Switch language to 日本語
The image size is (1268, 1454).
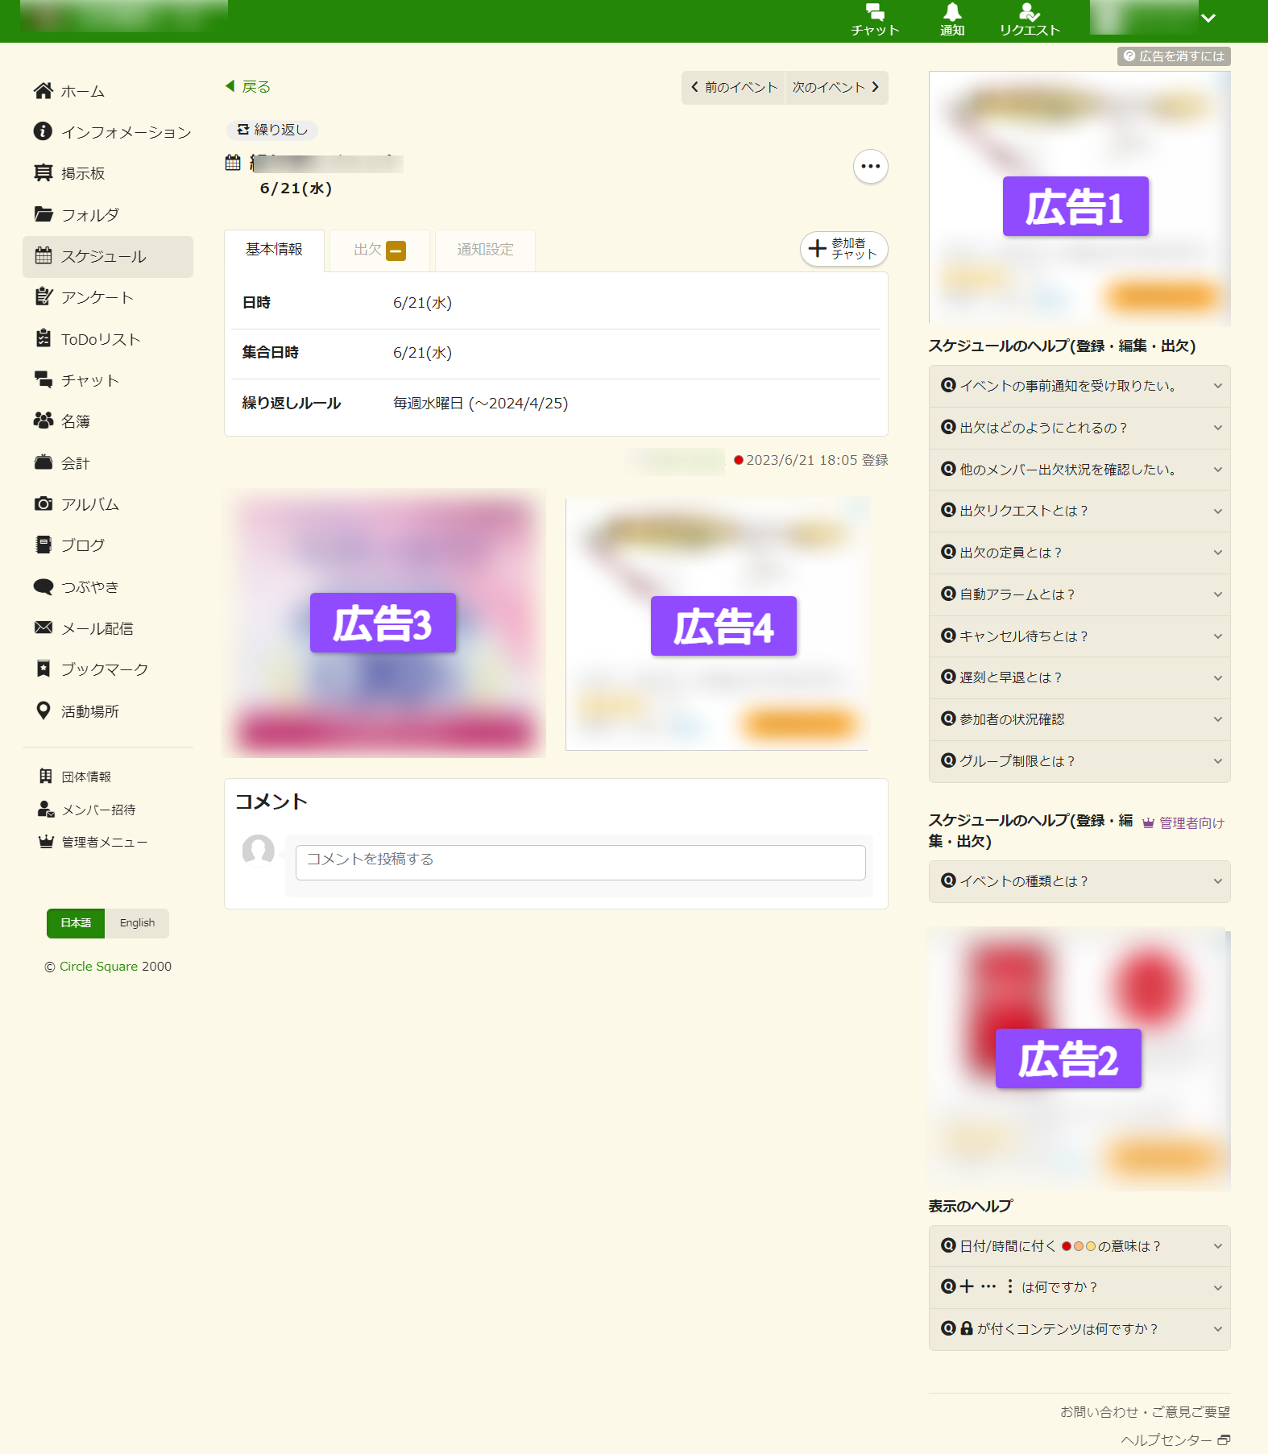(76, 923)
